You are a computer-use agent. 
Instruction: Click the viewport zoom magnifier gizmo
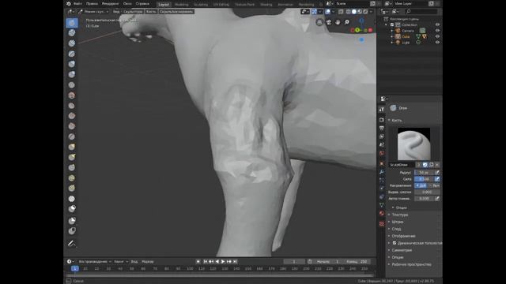point(347,22)
